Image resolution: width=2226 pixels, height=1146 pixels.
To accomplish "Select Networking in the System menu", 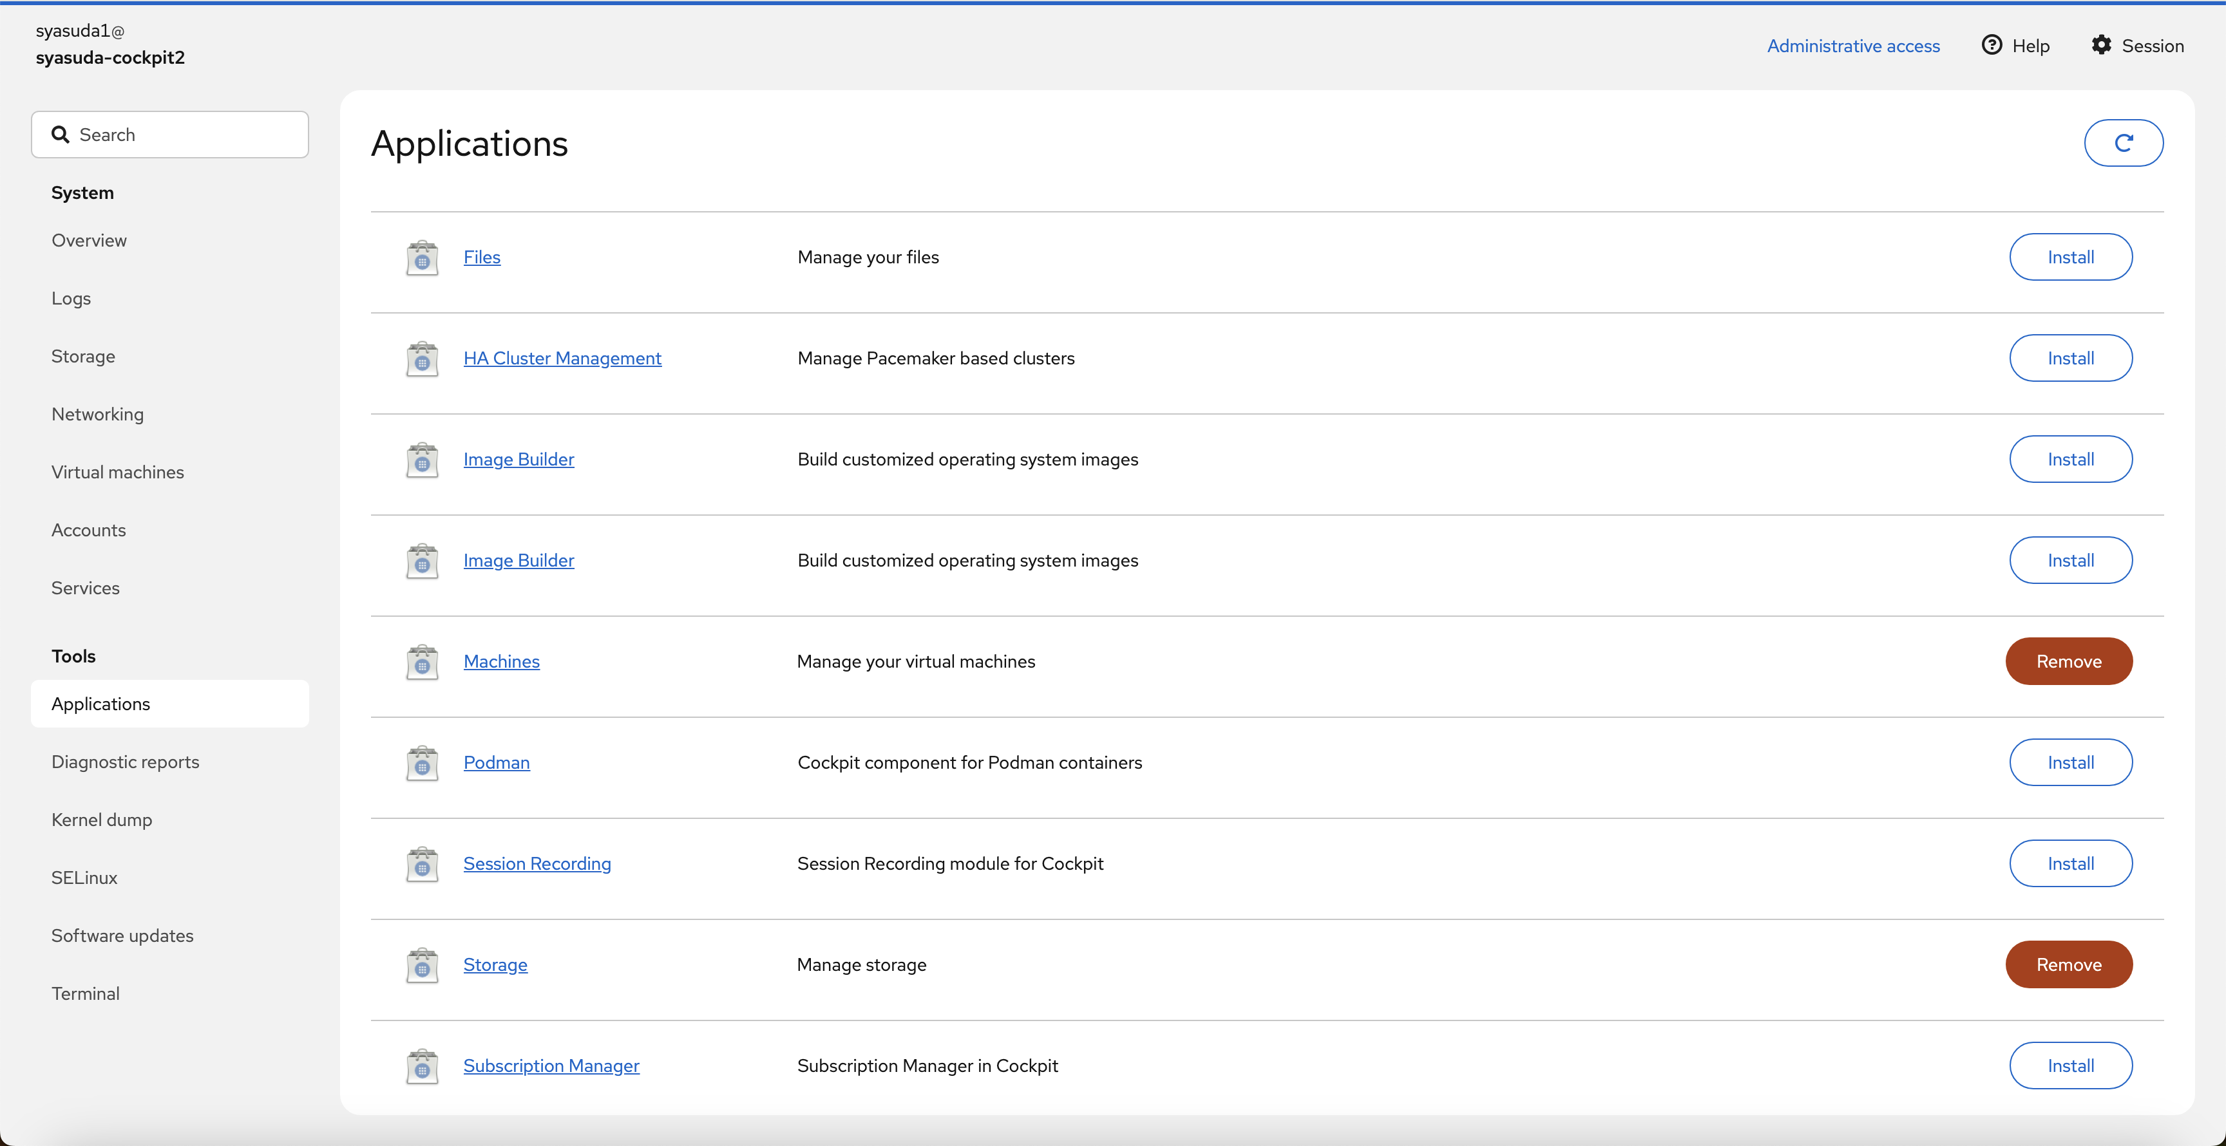I will coord(98,414).
